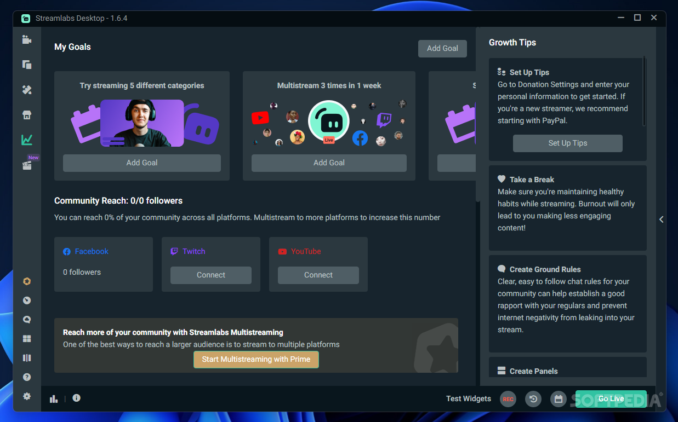
Task: Click the Set Up Tips coins icon
Action: (502, 72)
